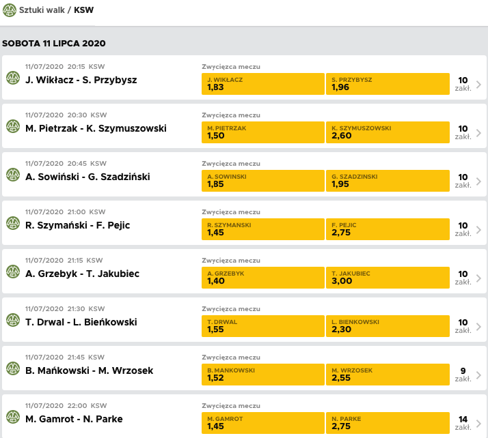
Task: Bet on J. Wikłacz at odds 1,83
Action: pyautogui.click(x=262, y=84)
